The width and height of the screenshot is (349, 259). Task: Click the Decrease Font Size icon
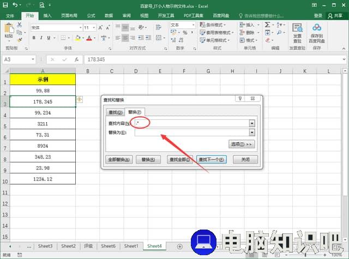coord(108,28)
